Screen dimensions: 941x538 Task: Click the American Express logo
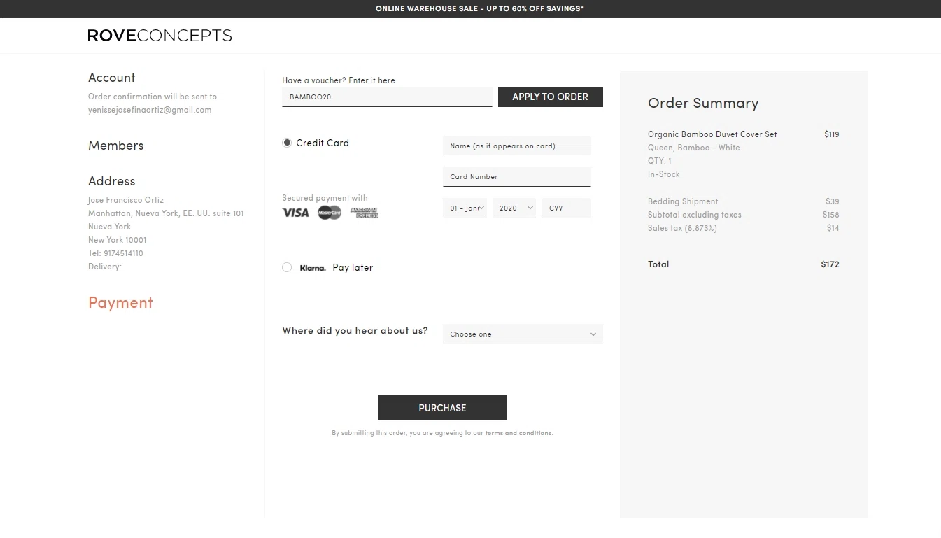[x=365, y=213]
